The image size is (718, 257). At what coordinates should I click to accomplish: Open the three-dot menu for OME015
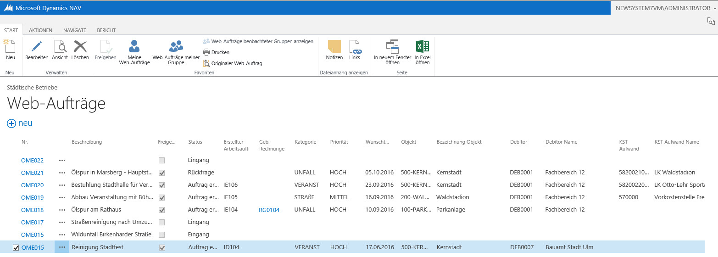pos(62,247)
